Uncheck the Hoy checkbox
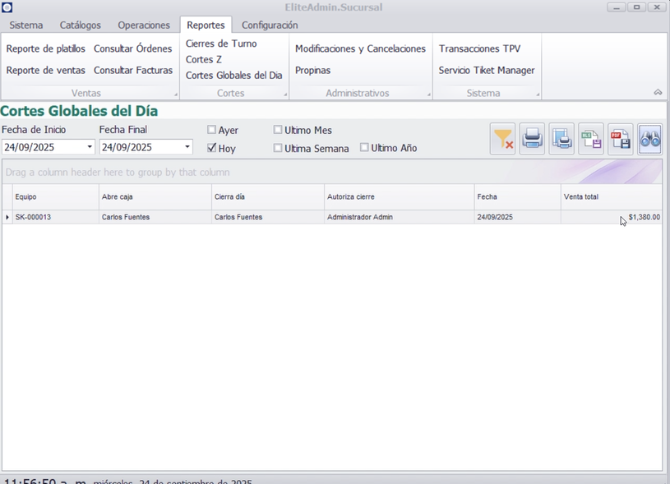The image size is (670, 484). pos(212,148)
